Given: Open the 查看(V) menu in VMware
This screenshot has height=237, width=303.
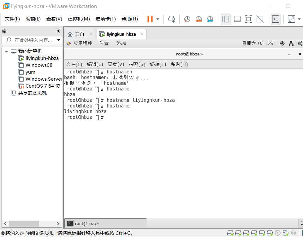Looking at the screenshot, I should (x=54, y=19).
